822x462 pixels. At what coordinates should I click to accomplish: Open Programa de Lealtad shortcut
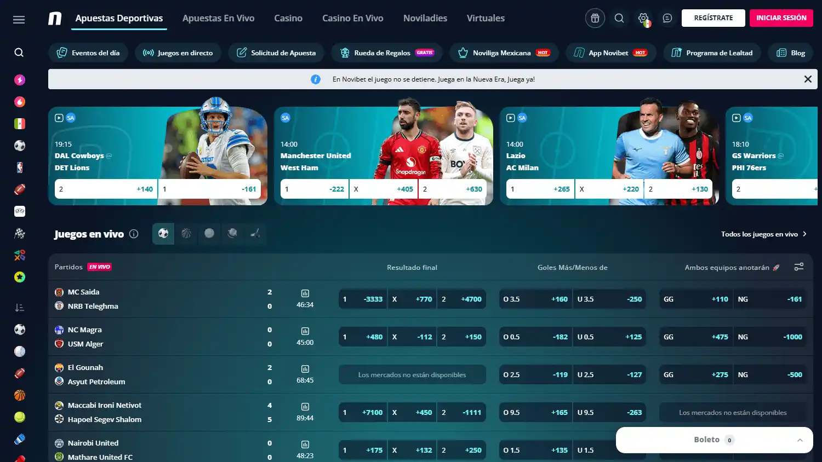click(712, 53)
